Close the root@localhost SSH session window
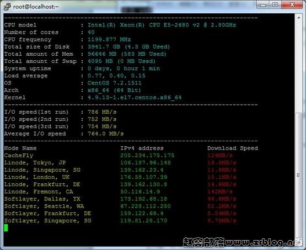This screenshot has width=306, height=250. [292, 5]
